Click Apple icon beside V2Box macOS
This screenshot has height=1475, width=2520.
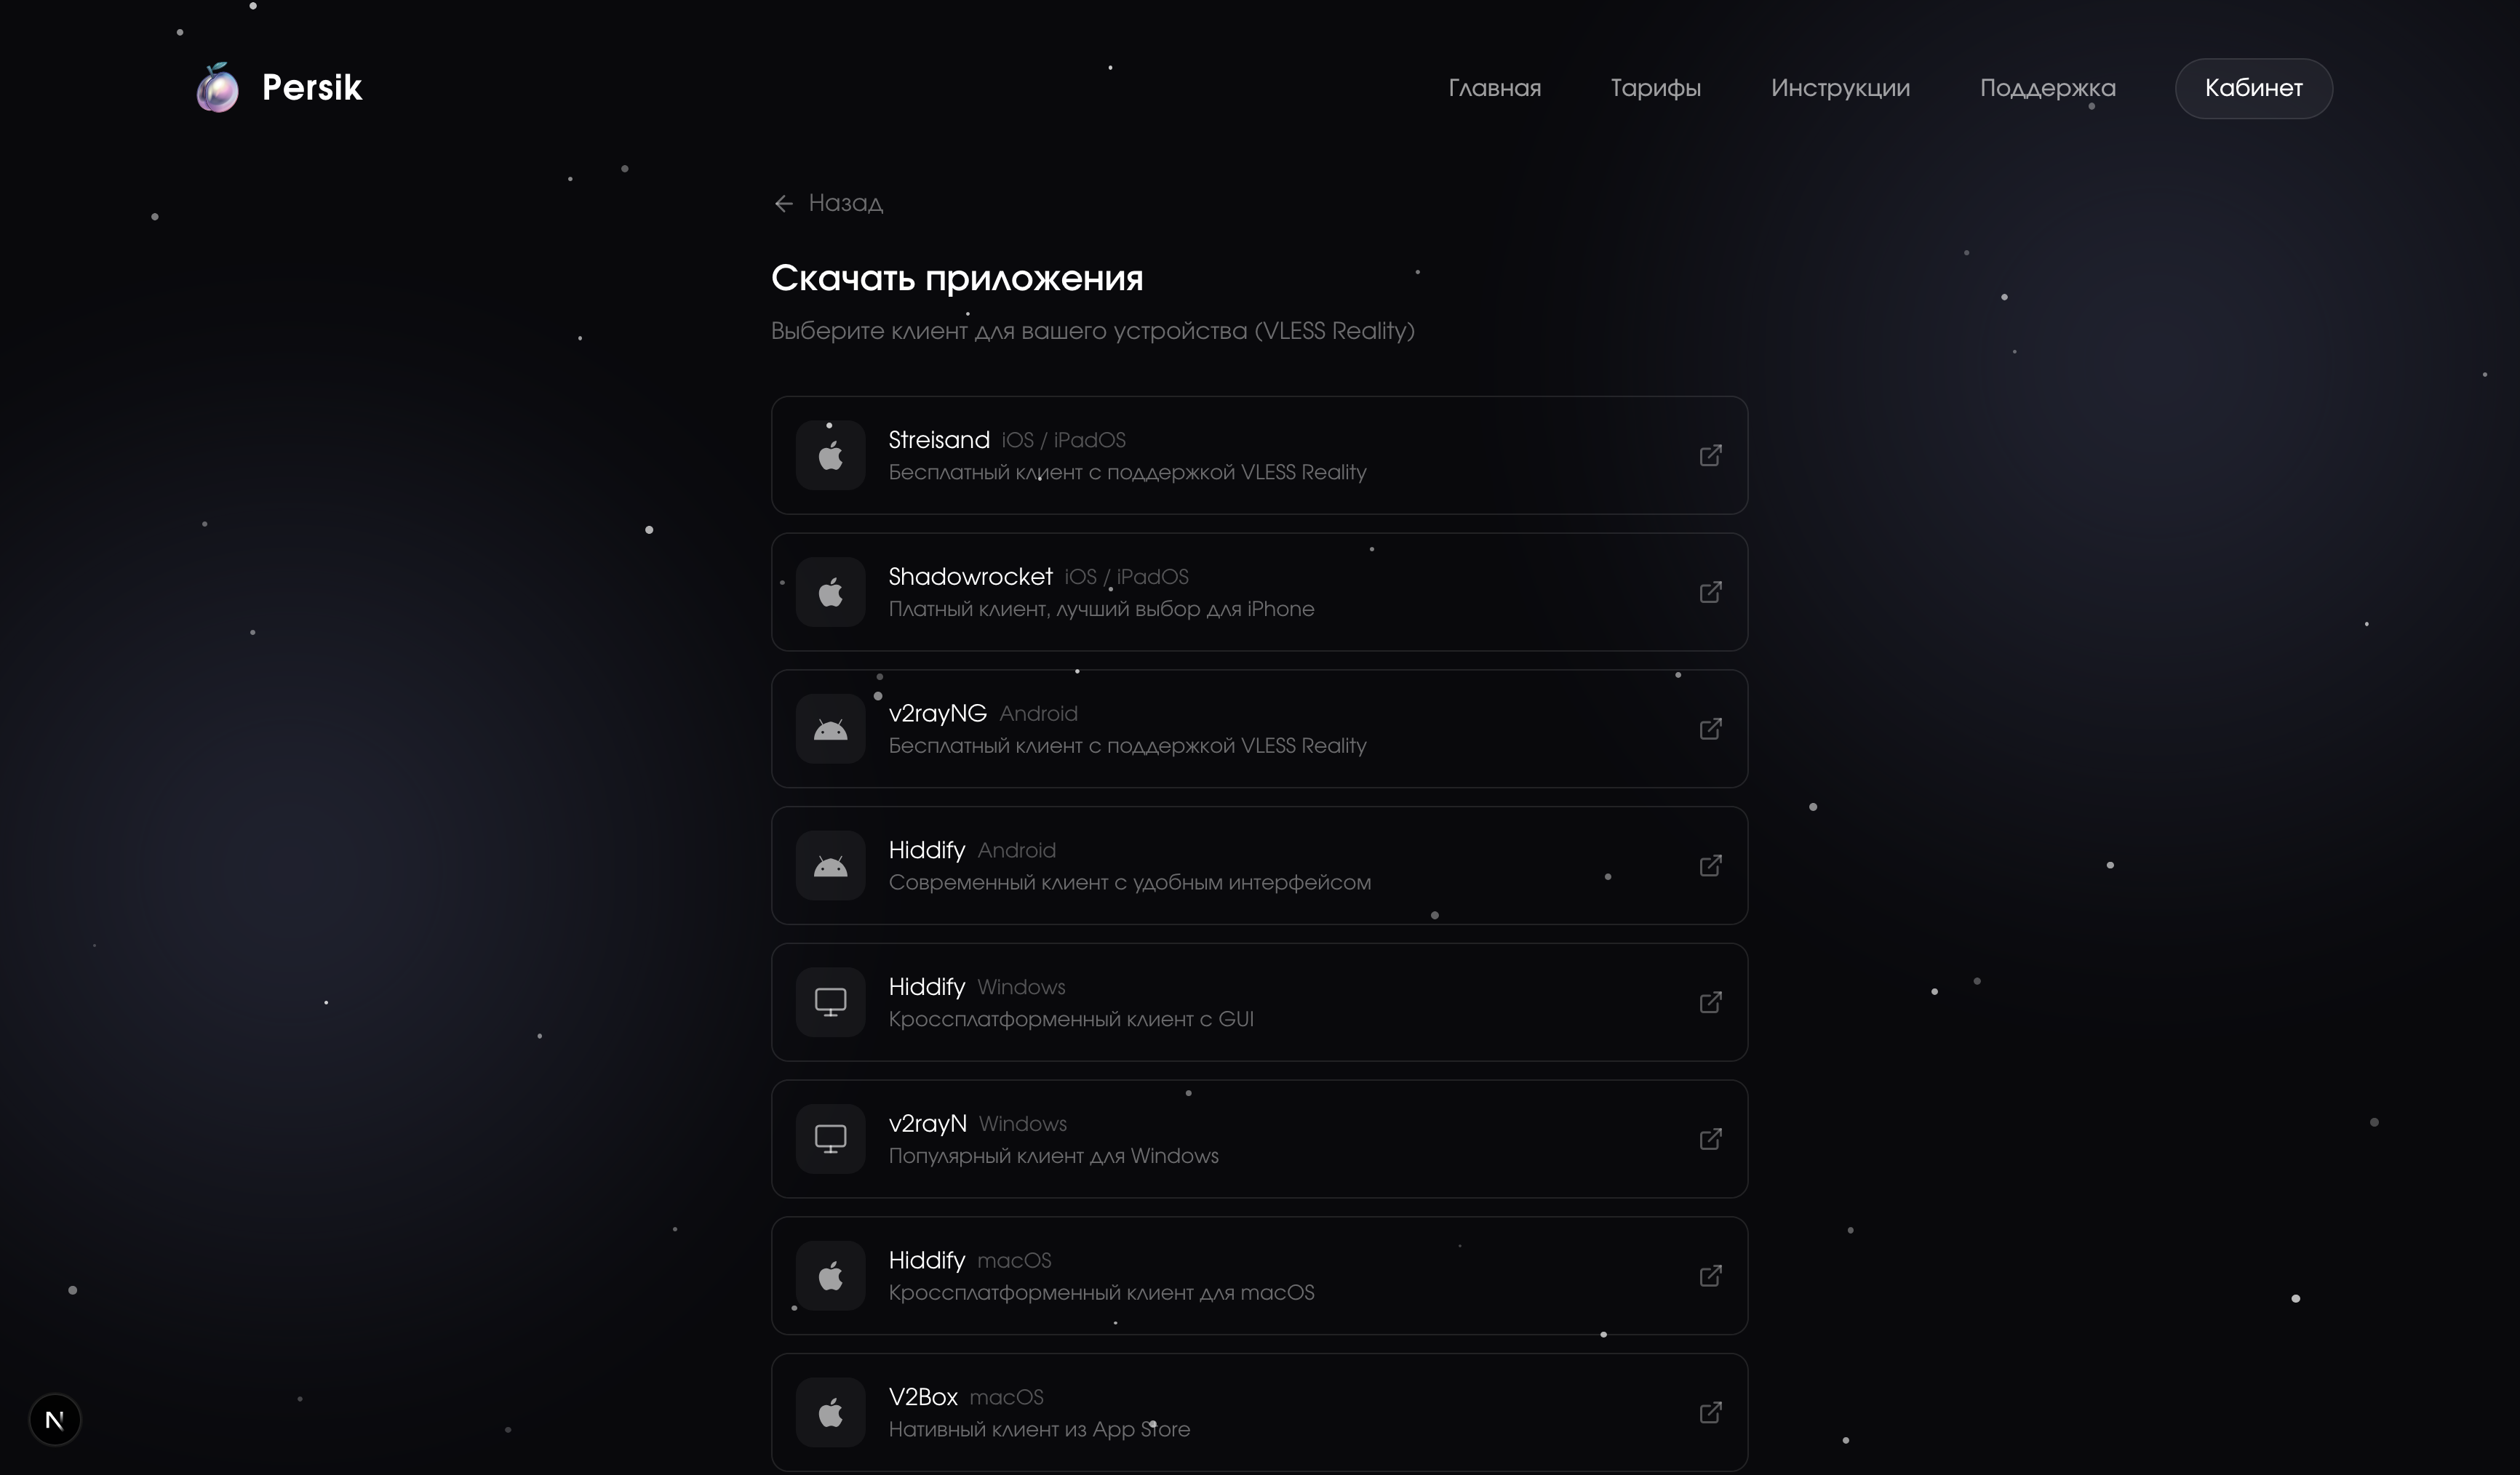click(830, 1413)
